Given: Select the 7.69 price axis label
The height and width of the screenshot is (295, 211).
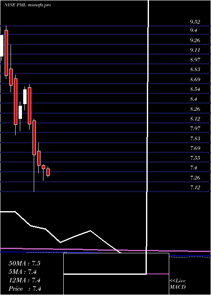Looking at the screenshot, I should click(195, 148).
